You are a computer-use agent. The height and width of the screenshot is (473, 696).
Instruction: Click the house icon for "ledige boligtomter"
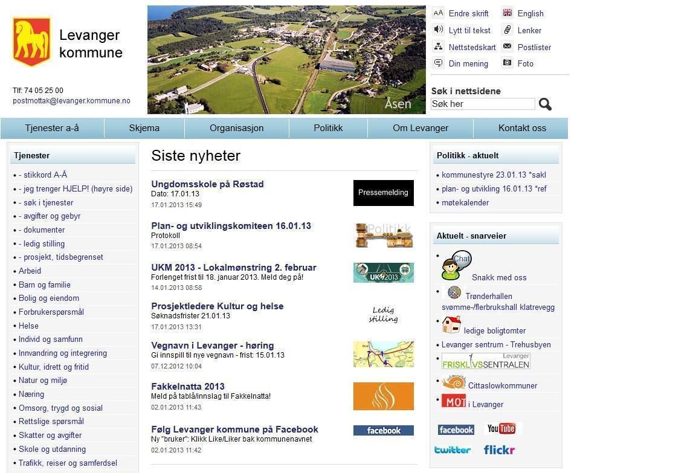(x=450, y=326)
